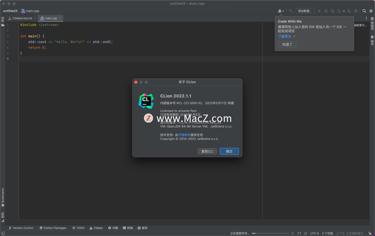Viewport: 375px width, 236px height.
Task: Click untitled3 in breadcrumb bar
Action: tap(10, 11)
